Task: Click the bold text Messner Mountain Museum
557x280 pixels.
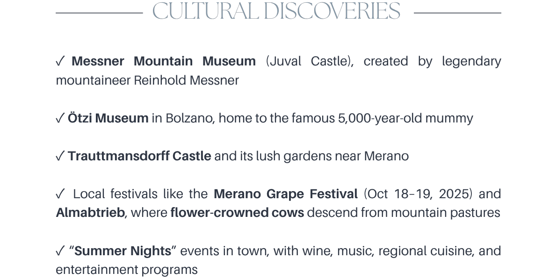Action: point(163,61)
